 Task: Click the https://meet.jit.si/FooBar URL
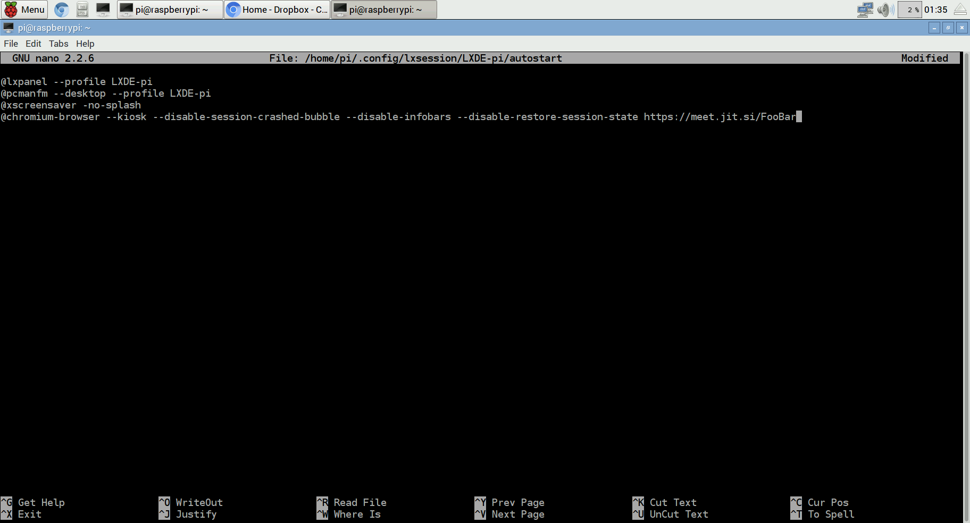click(x=720, y=117)
